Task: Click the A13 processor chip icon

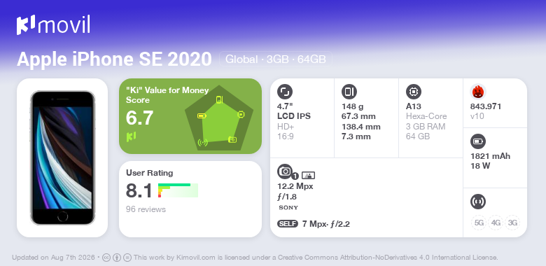Action: (414, 92)
